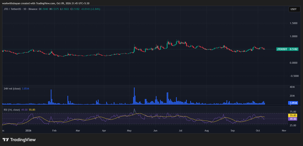Click the Aug time axis label
Screen dimensions: 303x146
207,131
